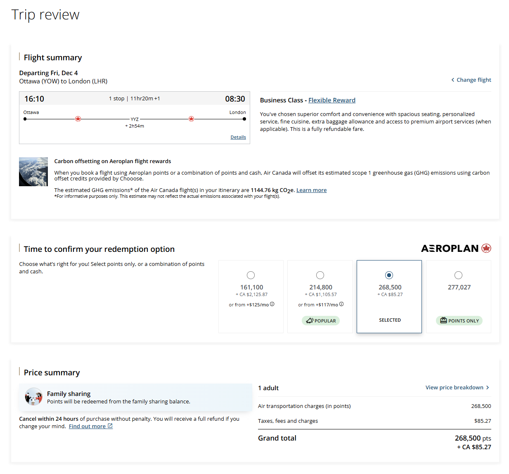Image resolution: width=509 pixels, height=474 pixels.
Task: Expand flight Details link
Action: coord(238,137)
